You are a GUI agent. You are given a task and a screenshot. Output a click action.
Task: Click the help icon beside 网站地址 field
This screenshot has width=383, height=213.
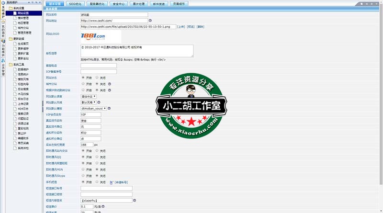coord(150,21)
